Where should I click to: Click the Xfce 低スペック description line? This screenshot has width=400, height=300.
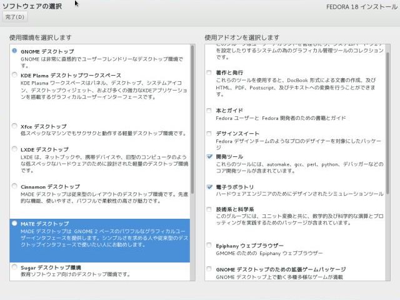[103, 133]
